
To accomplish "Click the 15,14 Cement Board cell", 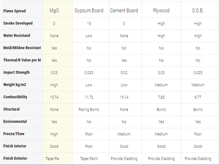I will [x=124, y=97].
